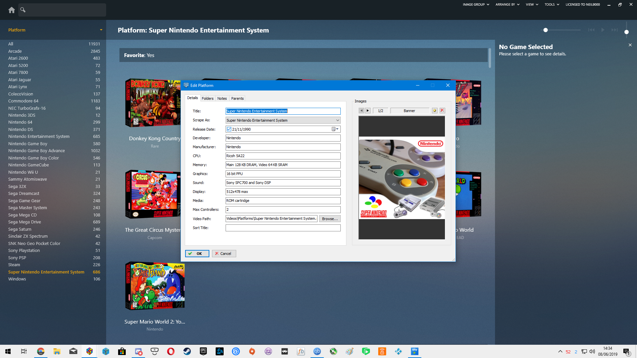This screenshot has width=637, height=358.
Task: Click the main search box
Action: click(62, 10)
